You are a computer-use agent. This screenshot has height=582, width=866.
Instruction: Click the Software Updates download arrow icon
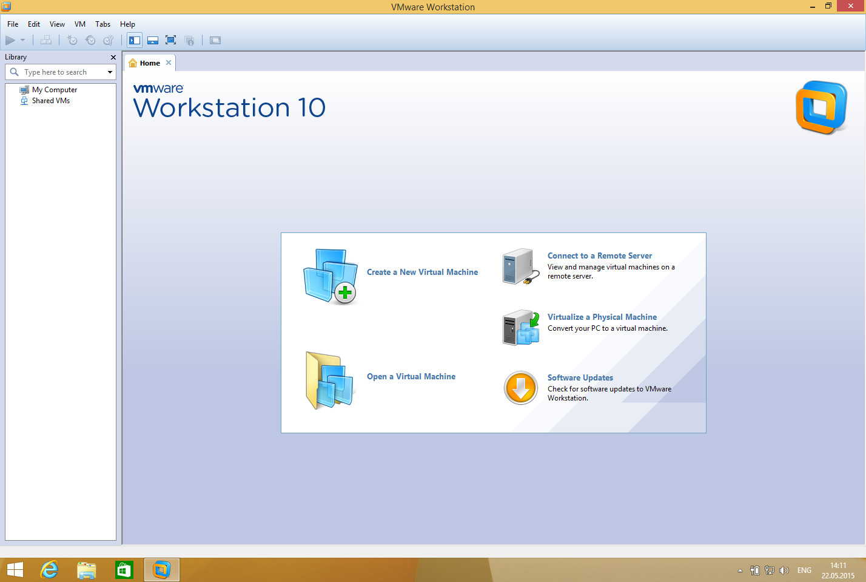pos(521,388)
